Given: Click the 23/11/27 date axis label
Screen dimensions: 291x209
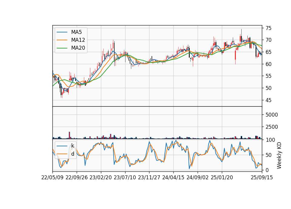Looking at the screenshot, I should [x=149, y=177].
